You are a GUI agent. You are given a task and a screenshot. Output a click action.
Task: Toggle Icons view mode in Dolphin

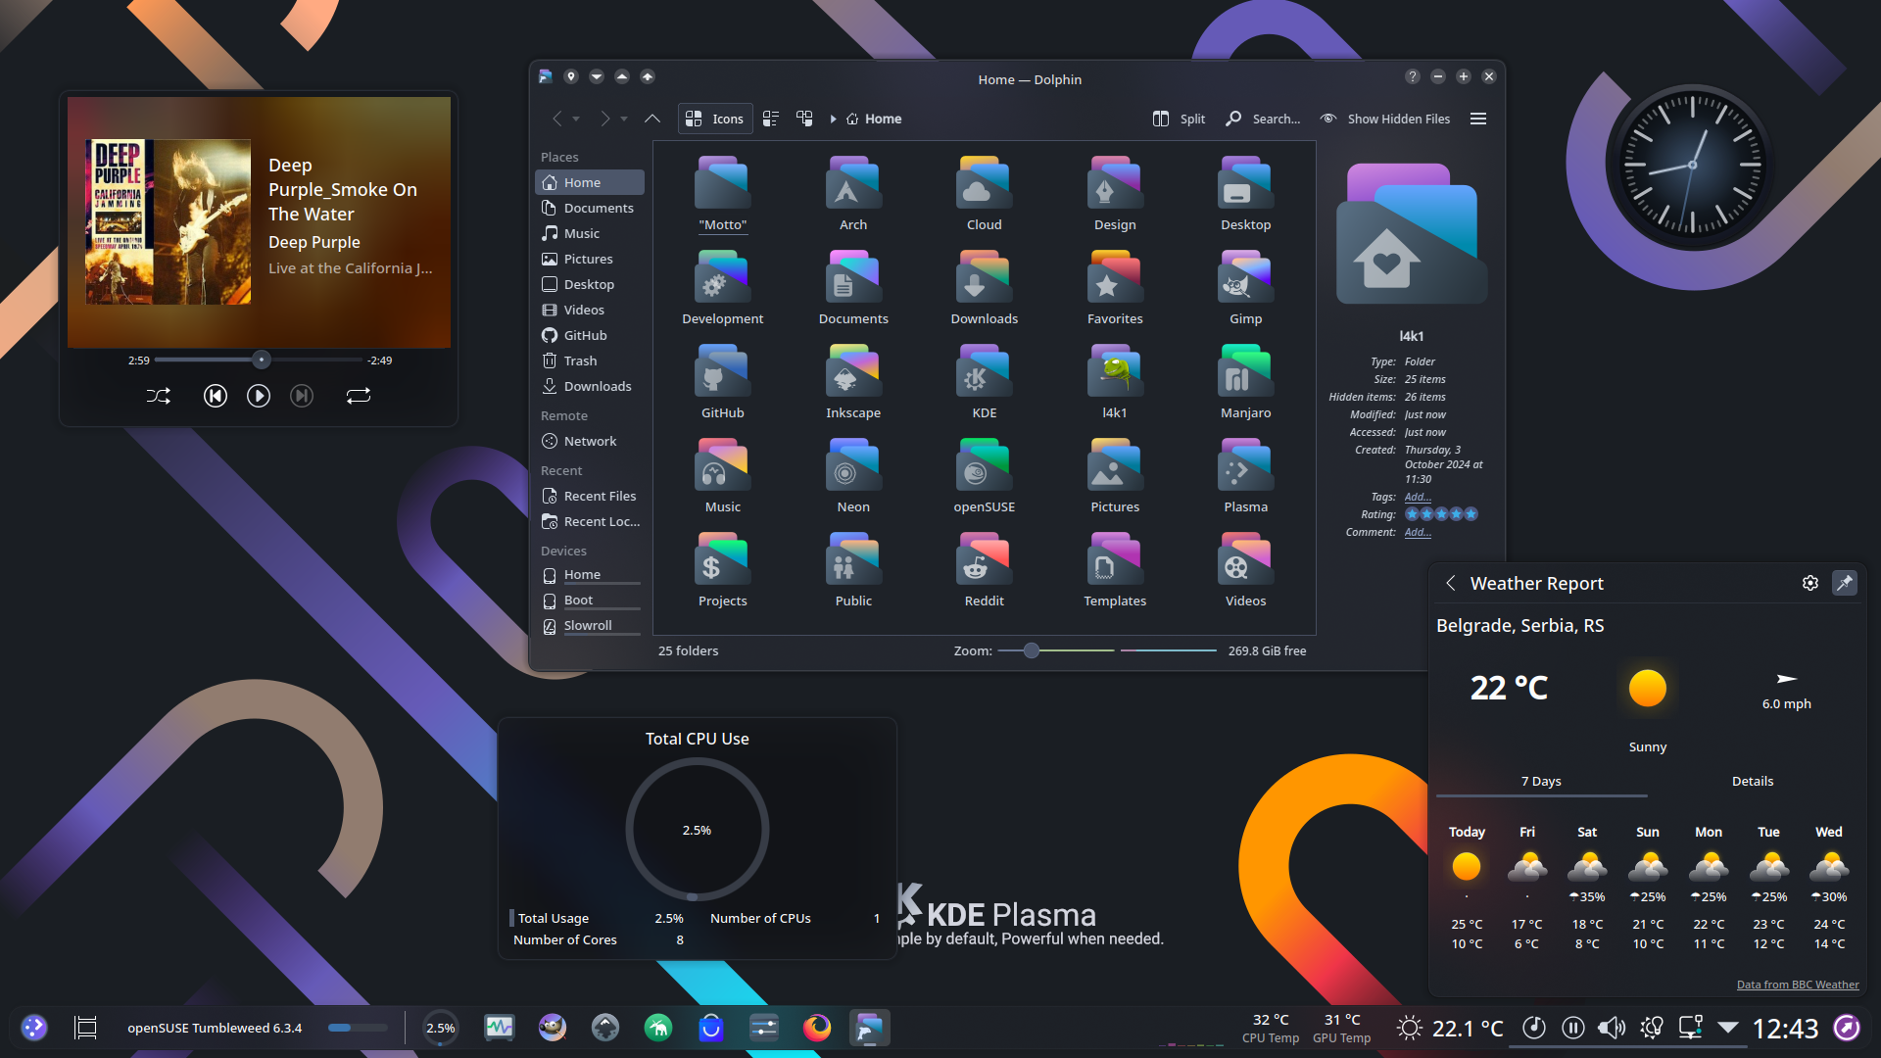[715, 119]
